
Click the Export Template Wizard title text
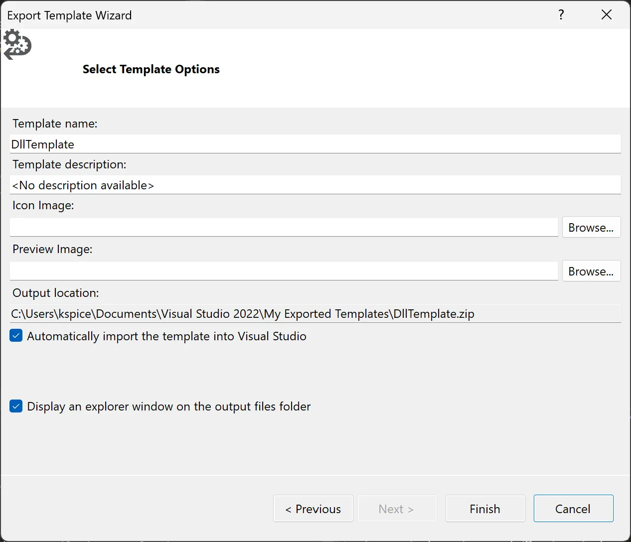(69, 15)
